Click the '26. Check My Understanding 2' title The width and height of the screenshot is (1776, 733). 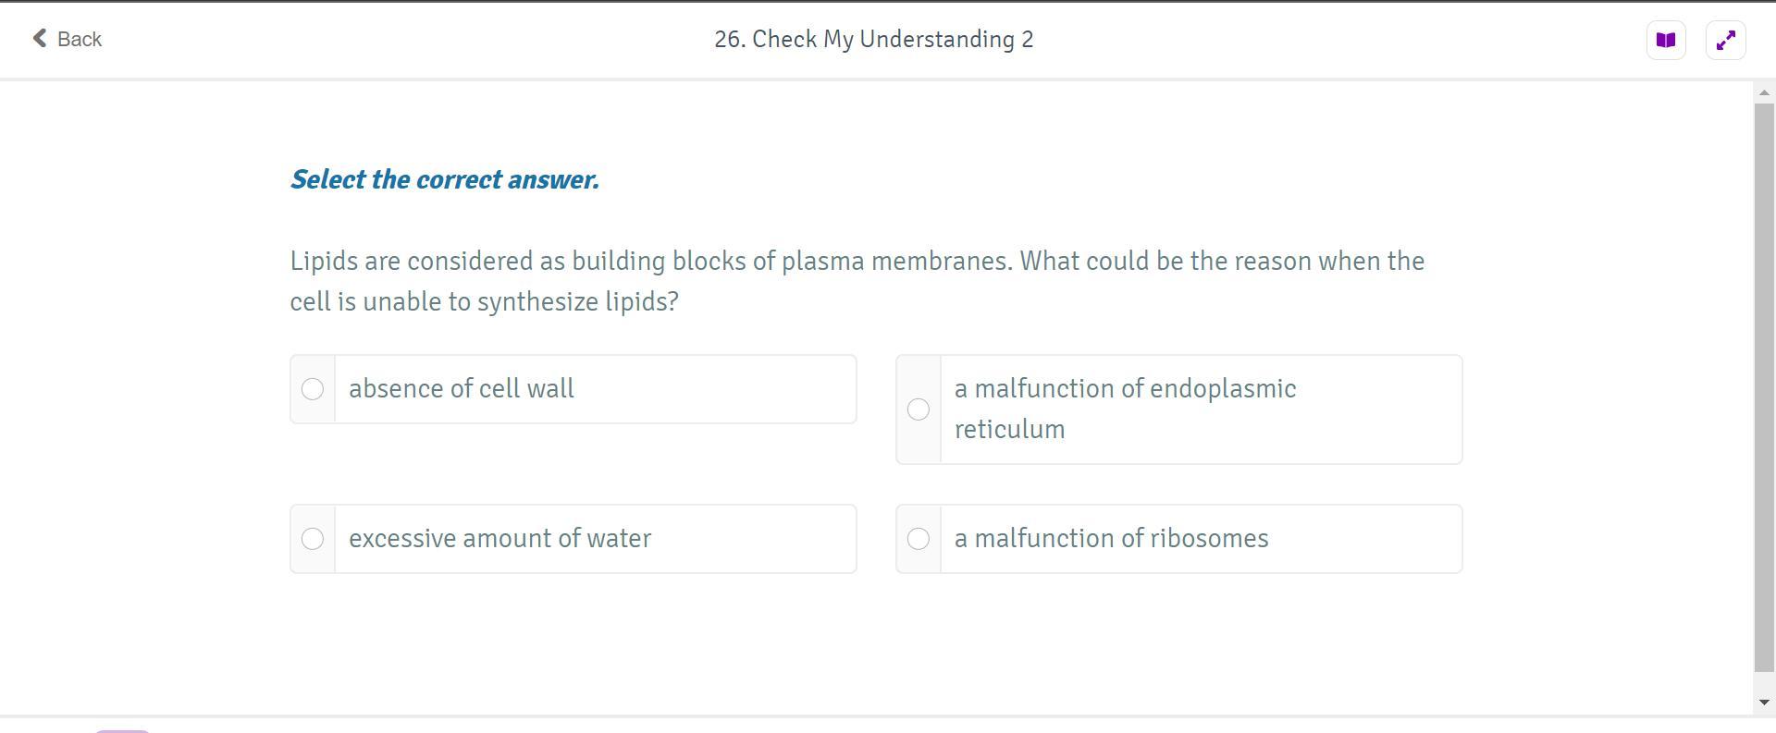(873, 40)
